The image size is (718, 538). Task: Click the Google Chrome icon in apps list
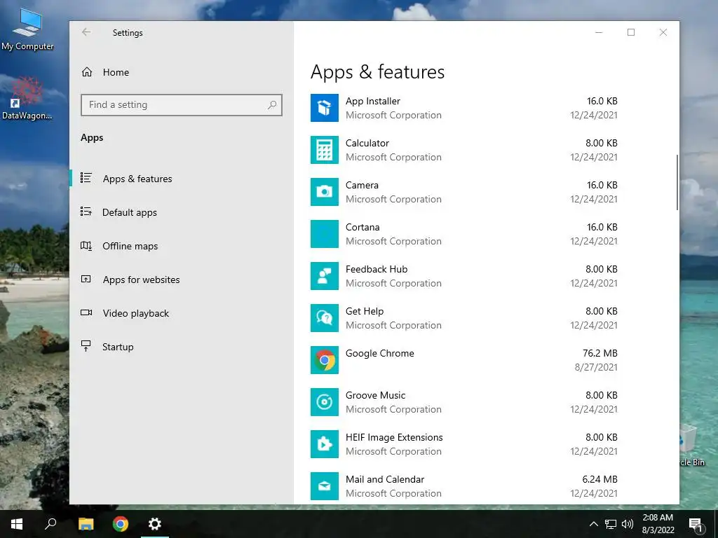point(324,361)
